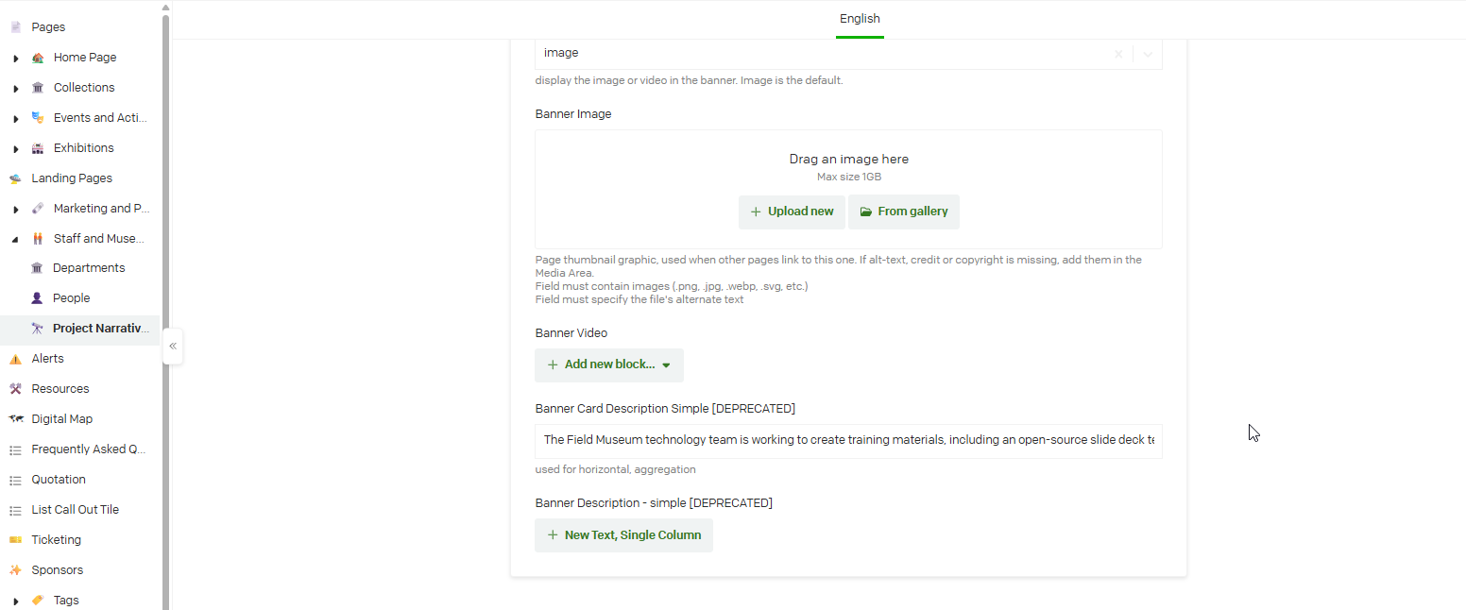Click the Home Page house icon
Image resolution: width=1466 pixels, height=610 pixels.
point(38,58)
